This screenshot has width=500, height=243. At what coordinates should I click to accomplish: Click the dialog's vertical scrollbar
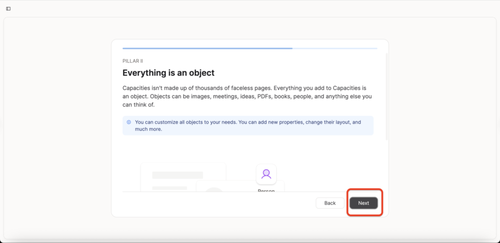[x=387, y=98]
